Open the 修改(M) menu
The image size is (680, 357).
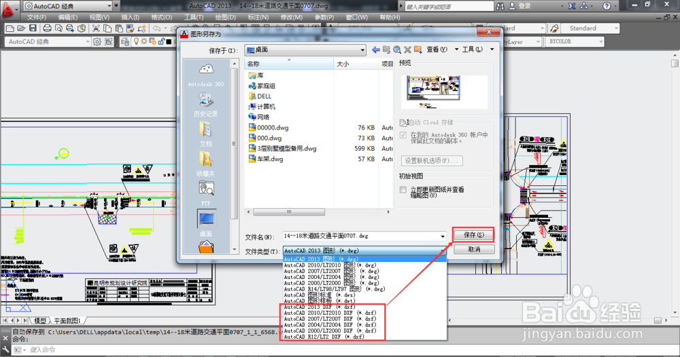(292, 18)
